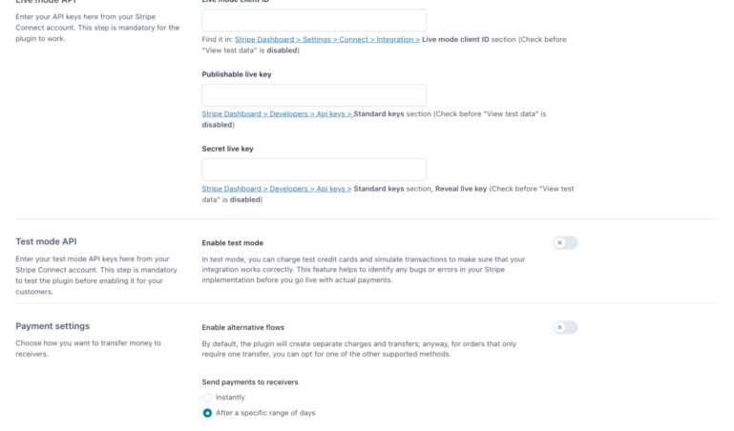The image size is (734, 431).
Task: Open Stripe Dashboard Connect Integration link
Action: 327,40
